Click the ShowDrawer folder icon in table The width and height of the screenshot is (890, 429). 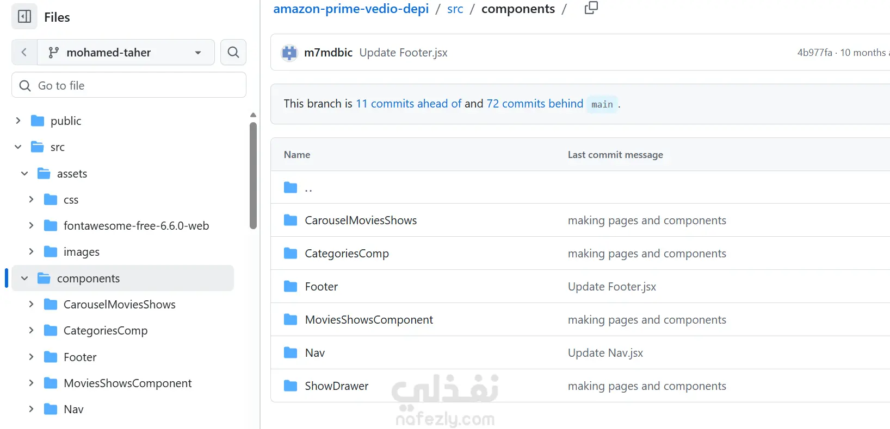[x=291, y=386]
